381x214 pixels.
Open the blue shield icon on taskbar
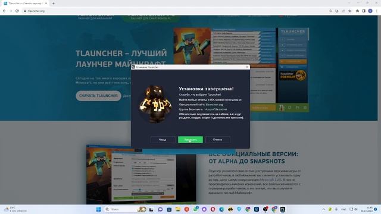point(239,209)
